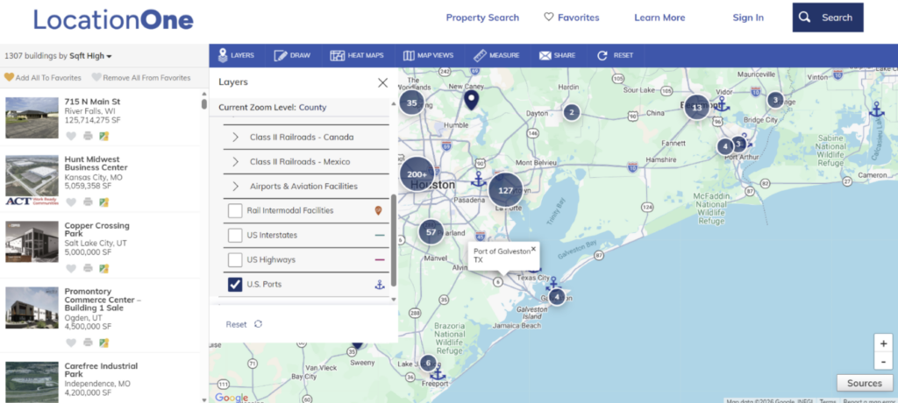Click Reset in the map toolbar
Viewport: 898px width, 403px height.
click(x=615, y=55)
